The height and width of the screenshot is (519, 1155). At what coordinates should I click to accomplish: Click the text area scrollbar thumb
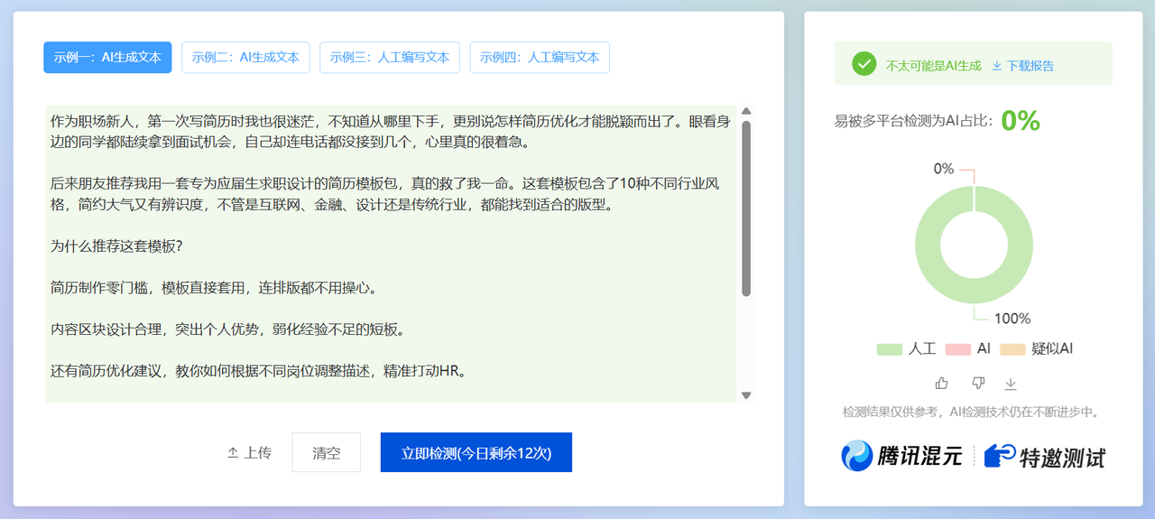point(746,208)
